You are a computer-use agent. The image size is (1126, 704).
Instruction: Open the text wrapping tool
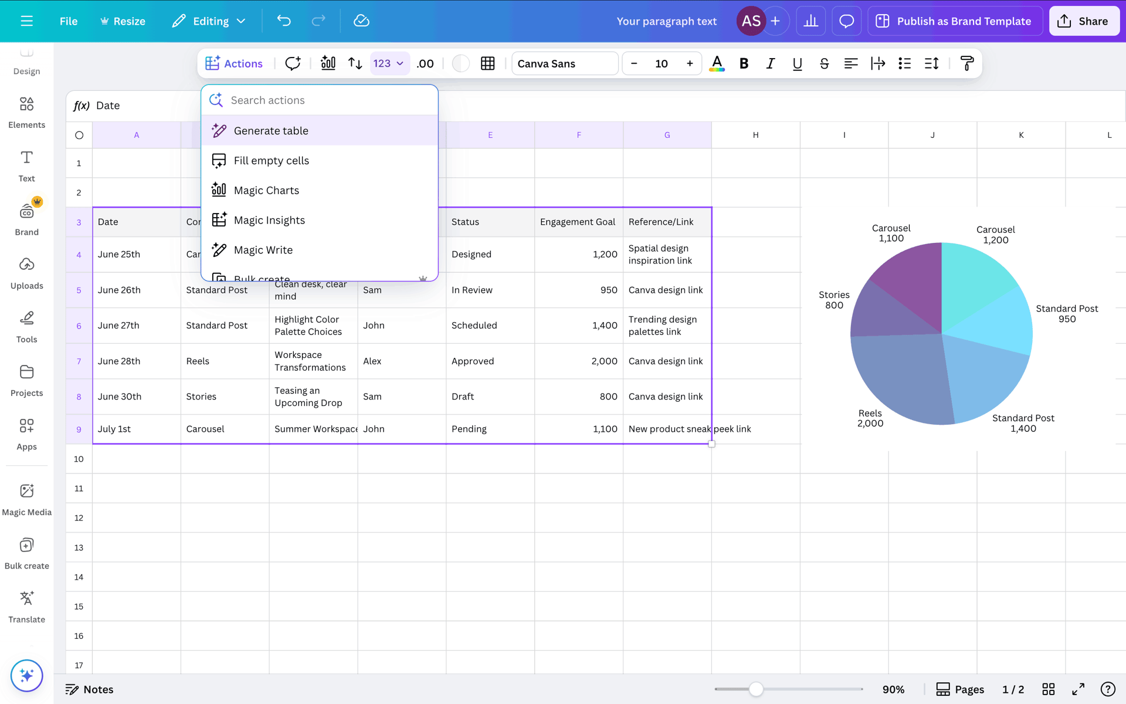(x=878, y=63)
